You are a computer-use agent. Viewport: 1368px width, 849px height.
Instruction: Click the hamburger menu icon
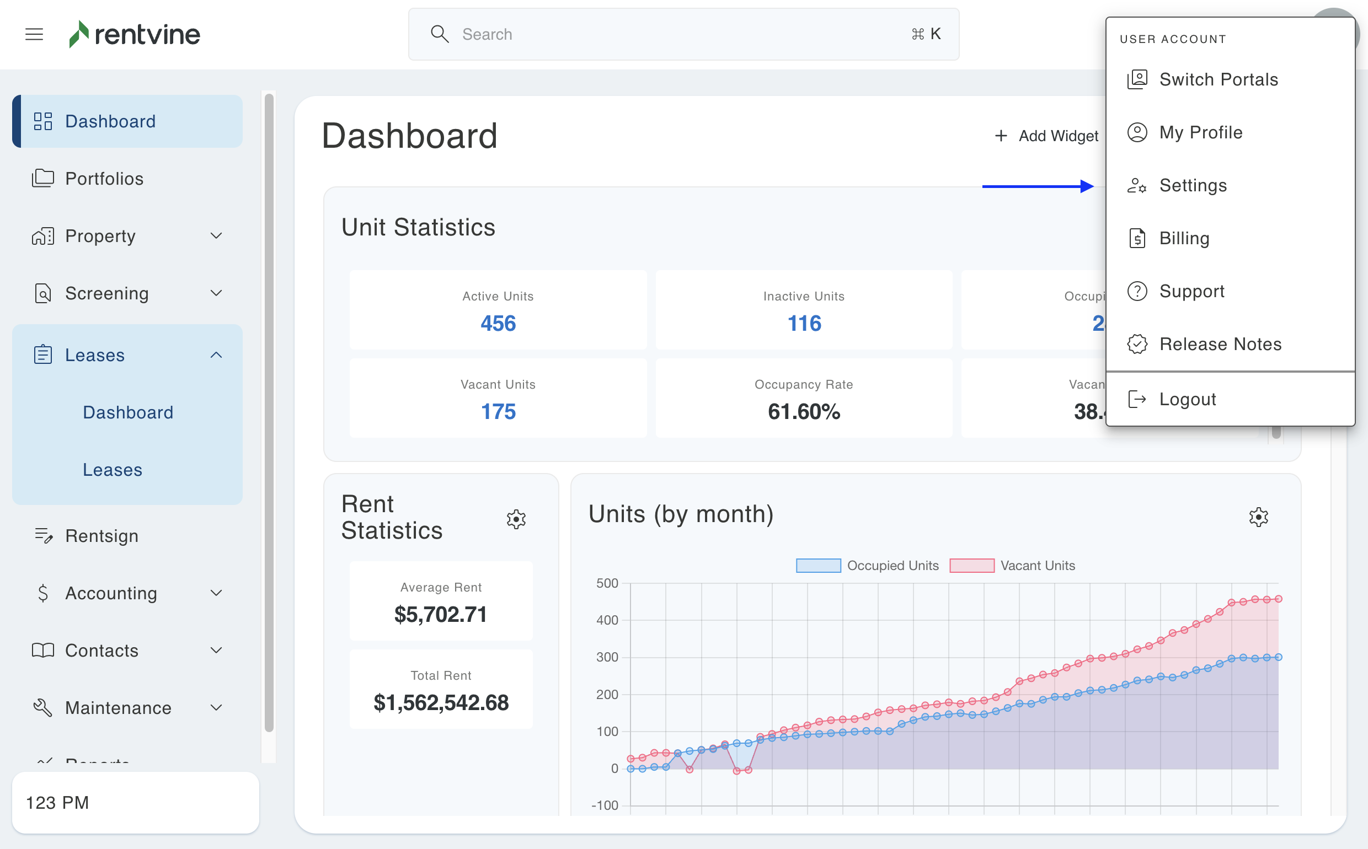tap(34, 34)
